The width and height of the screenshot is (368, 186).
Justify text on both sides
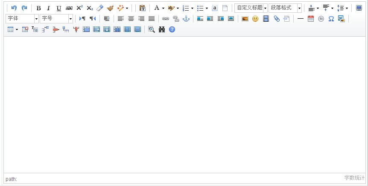pyautogui.click(x=152, y=19)
